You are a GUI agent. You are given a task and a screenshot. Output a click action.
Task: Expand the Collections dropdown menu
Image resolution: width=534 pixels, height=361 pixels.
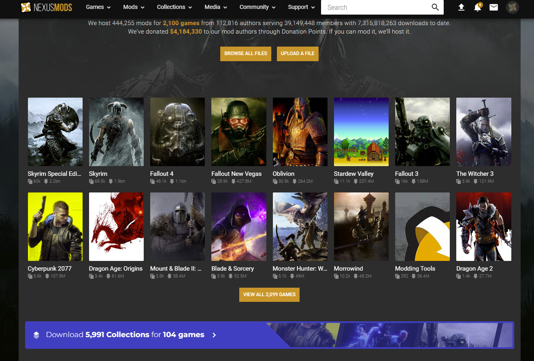tap(174, 7)
